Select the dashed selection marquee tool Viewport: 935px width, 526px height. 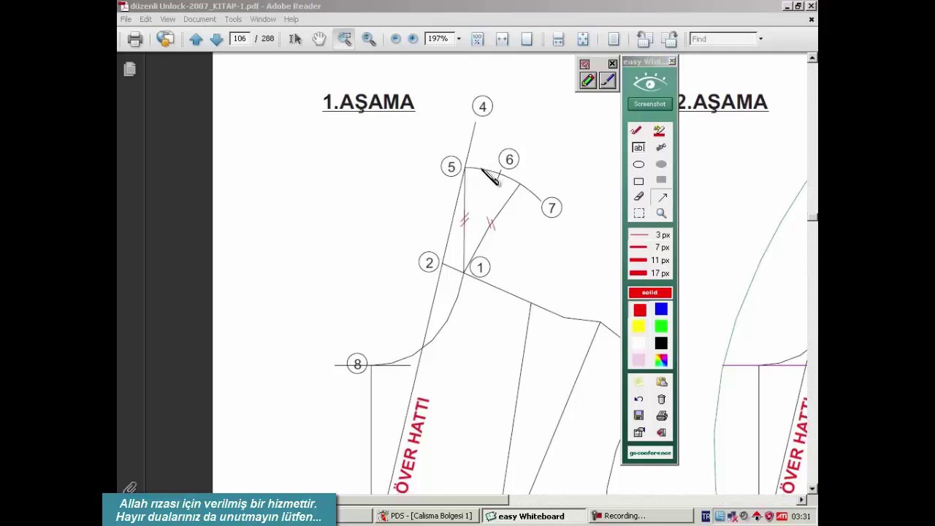[639, 213]
